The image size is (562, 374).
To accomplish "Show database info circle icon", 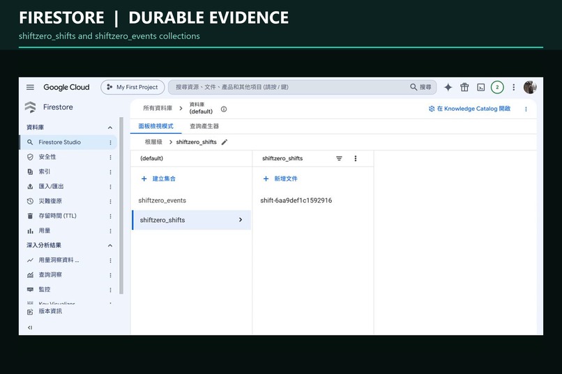I will pos(224,109).
